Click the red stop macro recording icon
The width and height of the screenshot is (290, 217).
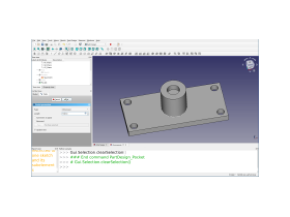pos(111,45)
